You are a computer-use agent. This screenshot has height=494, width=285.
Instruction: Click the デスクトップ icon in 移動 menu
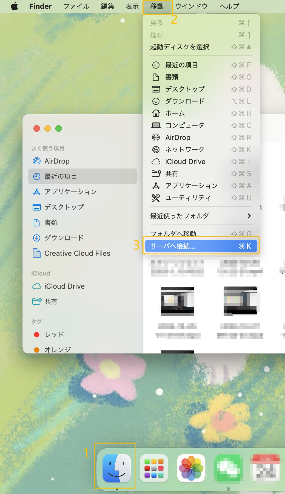[156, 89]
